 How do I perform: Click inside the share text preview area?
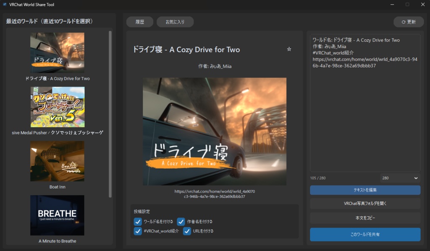pos(364,105)
